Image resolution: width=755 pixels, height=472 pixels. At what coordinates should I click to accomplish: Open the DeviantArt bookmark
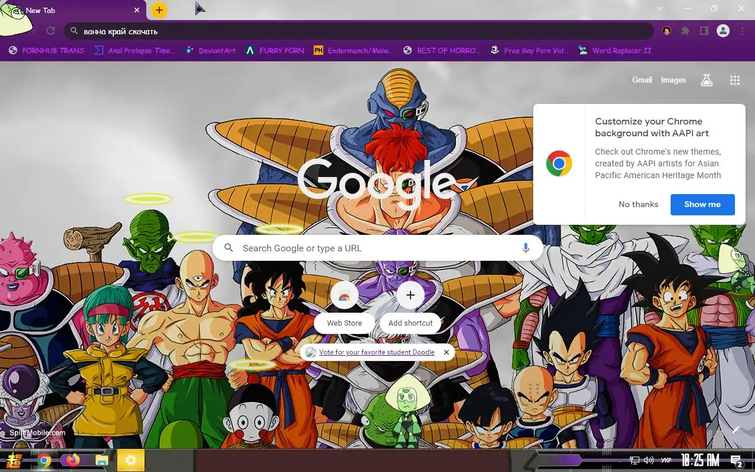coord(210,51)
